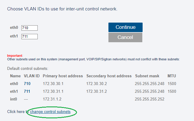
Task: Click VLAN ID 710 in the subnets table
Action: pyautogui.click(x=27, y=84)
